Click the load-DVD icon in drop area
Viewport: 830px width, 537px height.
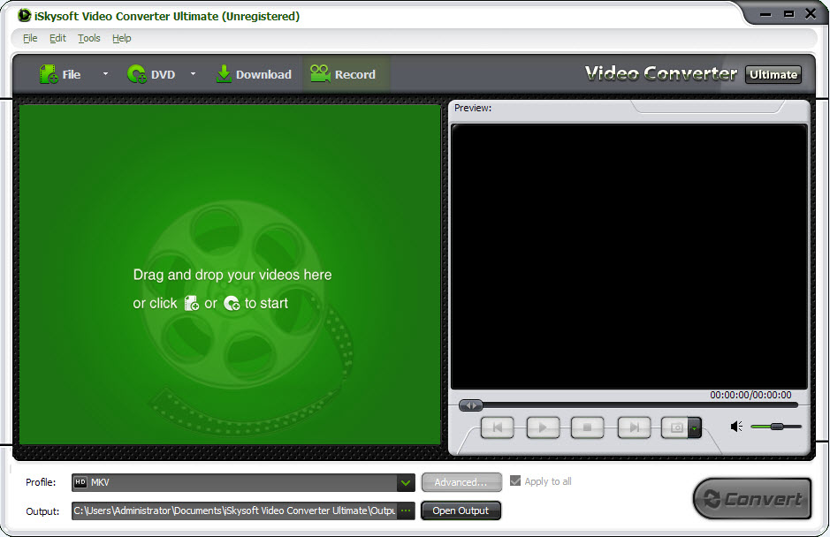[x=232, y=303]
